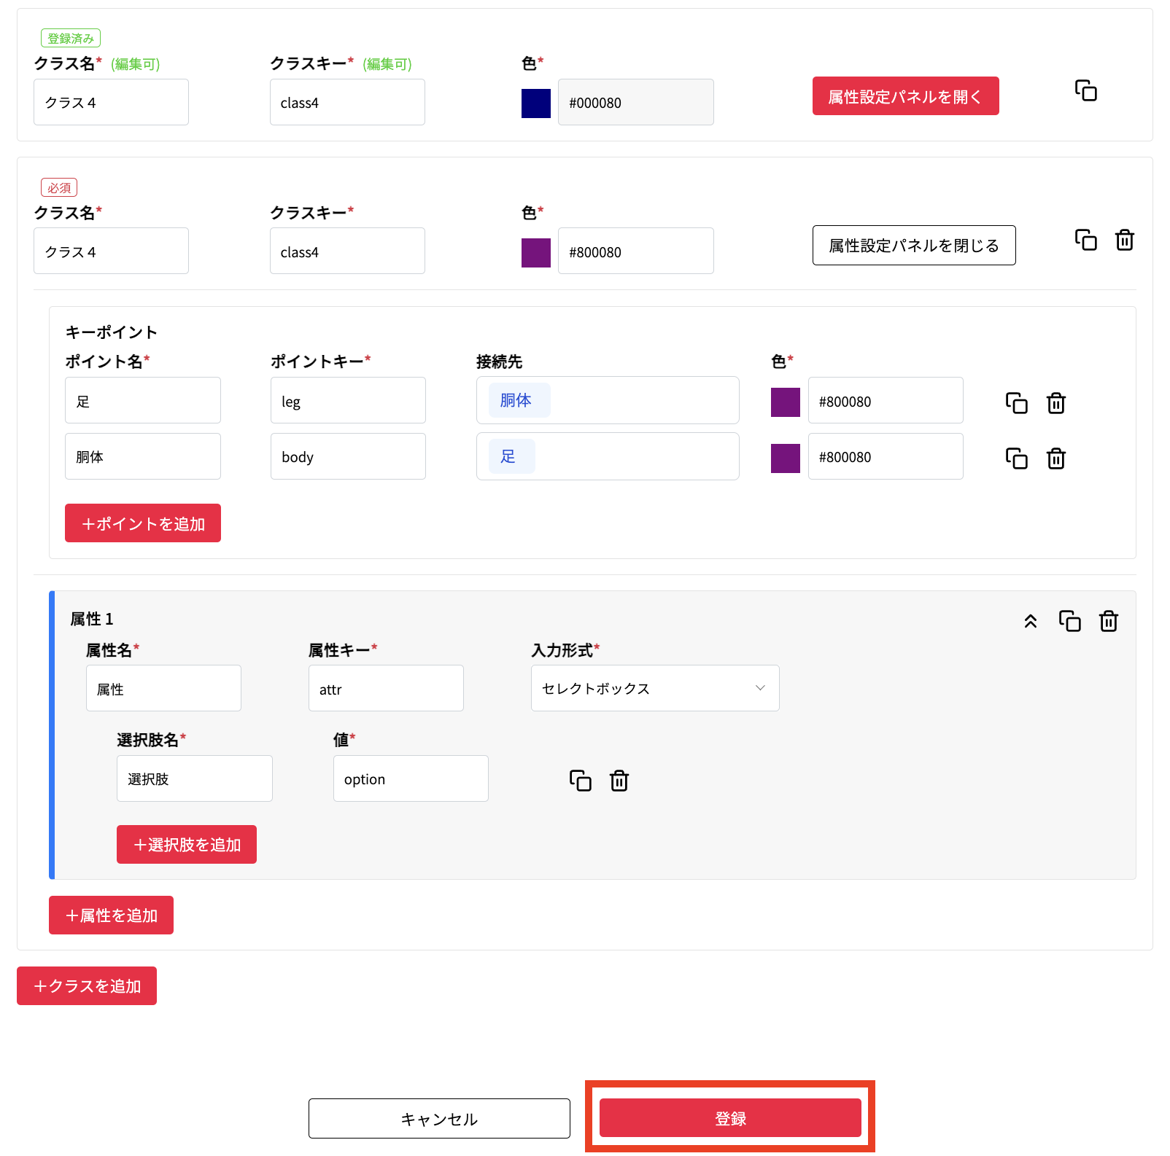The height and width of the screenshot is (1156, 1170).
Task: Open the purple class color swatch
Action: [x=536, y=253]
